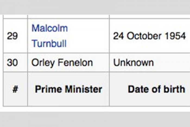Click the # column header

[x=15, y=89]
